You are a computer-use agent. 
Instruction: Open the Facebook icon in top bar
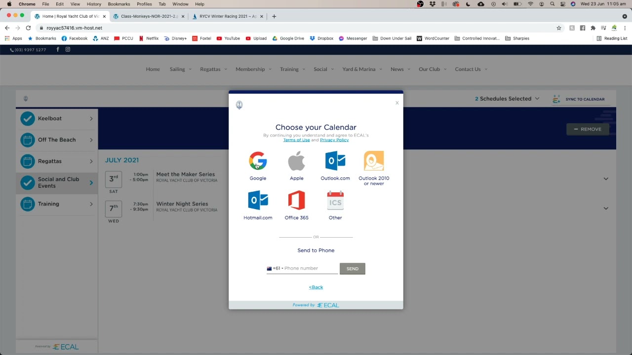pyautogui.click(x=58, y=49)
